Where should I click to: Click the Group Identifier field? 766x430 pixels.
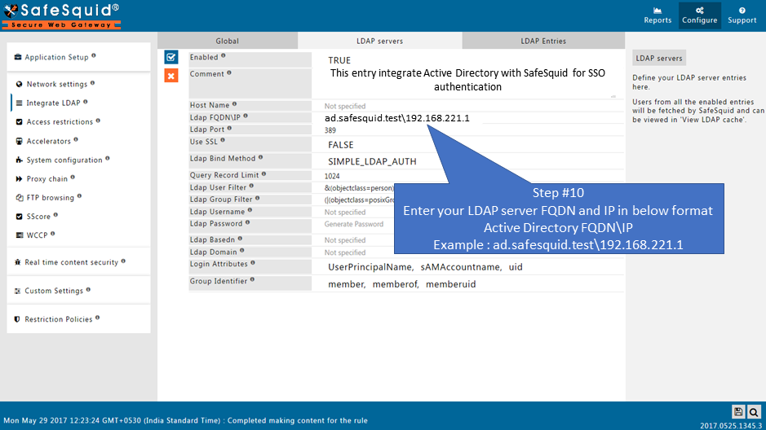click(468, 283)
